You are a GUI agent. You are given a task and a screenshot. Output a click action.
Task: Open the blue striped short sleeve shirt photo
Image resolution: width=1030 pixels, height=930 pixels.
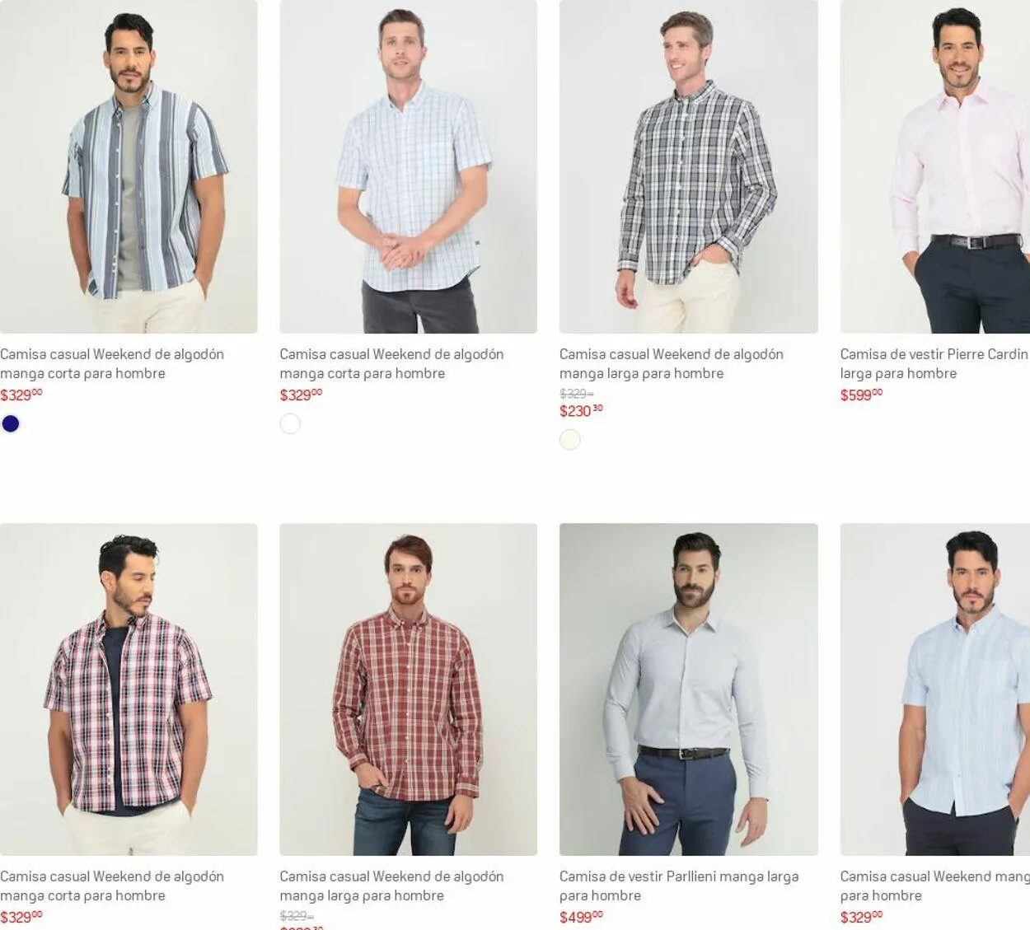coord(129,166)
